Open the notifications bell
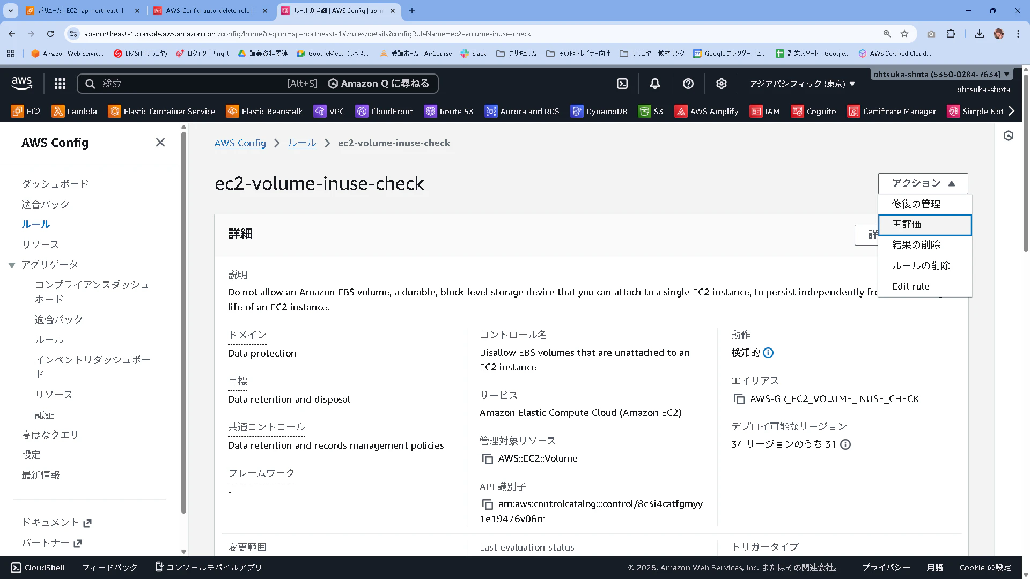 click(655, 84)
